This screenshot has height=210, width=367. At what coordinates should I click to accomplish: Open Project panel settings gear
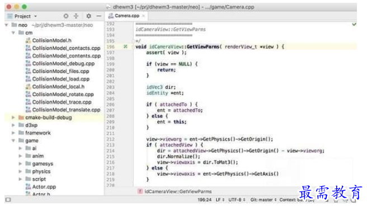click(88, 16)
